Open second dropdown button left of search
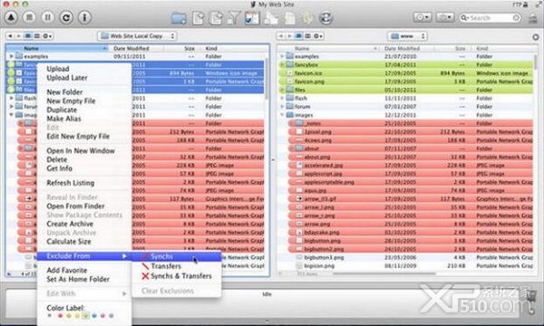The width and height of the screenshot is (544, 326). [445, 17]
